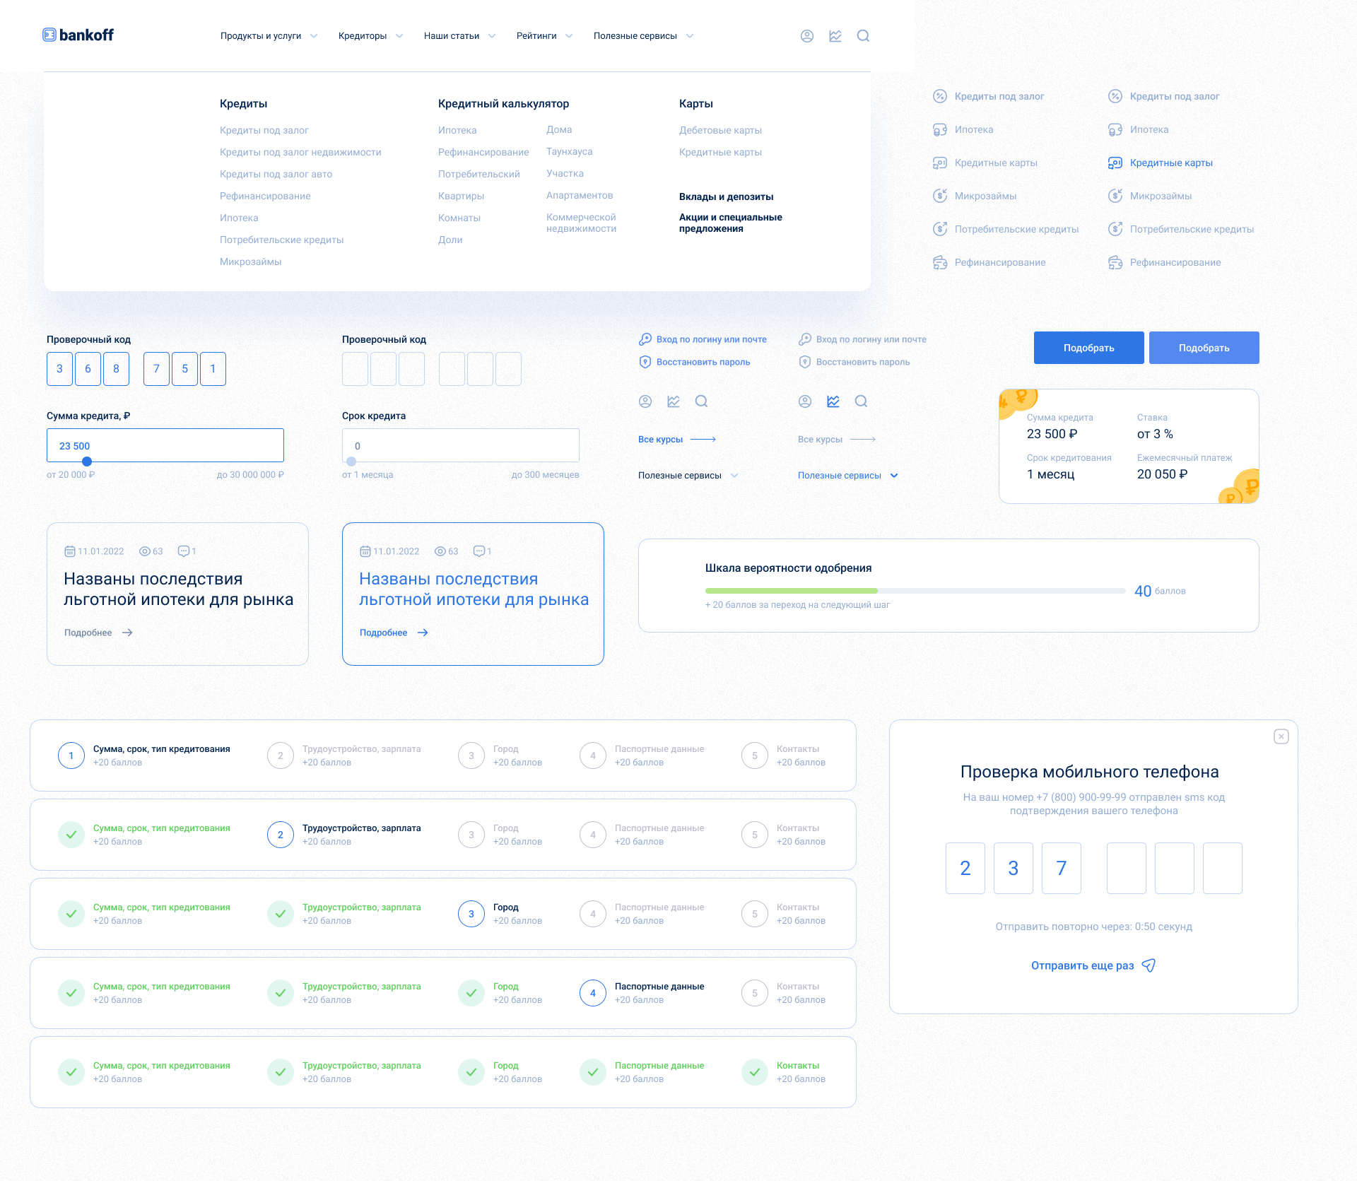The image size is (1357, 1181).
Task: Click green check Сумма, срок in second progress row
Action: [71, 835]
